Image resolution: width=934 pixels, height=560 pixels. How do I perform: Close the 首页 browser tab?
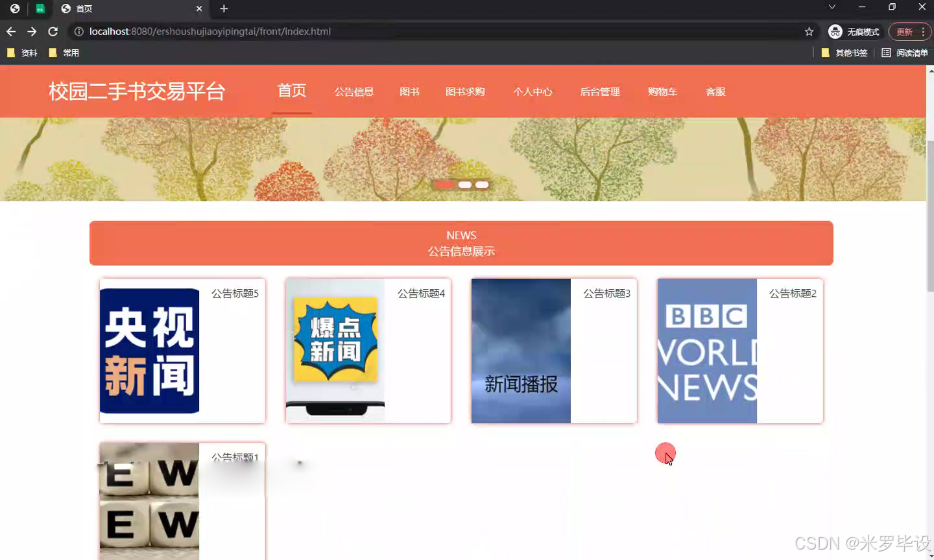pos(199,8)
